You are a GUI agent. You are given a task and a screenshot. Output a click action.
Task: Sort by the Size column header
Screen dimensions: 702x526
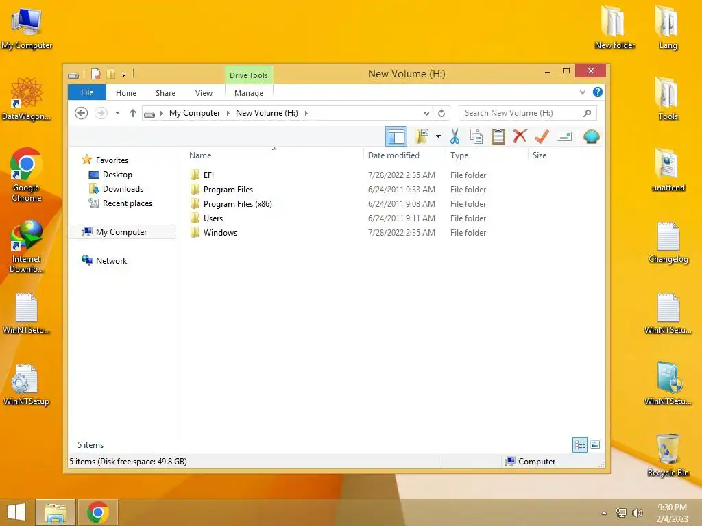point(555,155)
